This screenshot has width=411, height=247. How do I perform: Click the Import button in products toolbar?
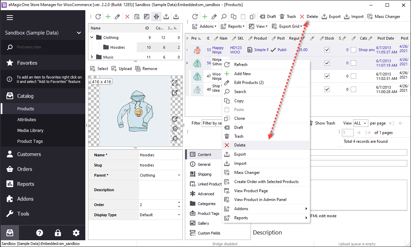pos(354,17)
